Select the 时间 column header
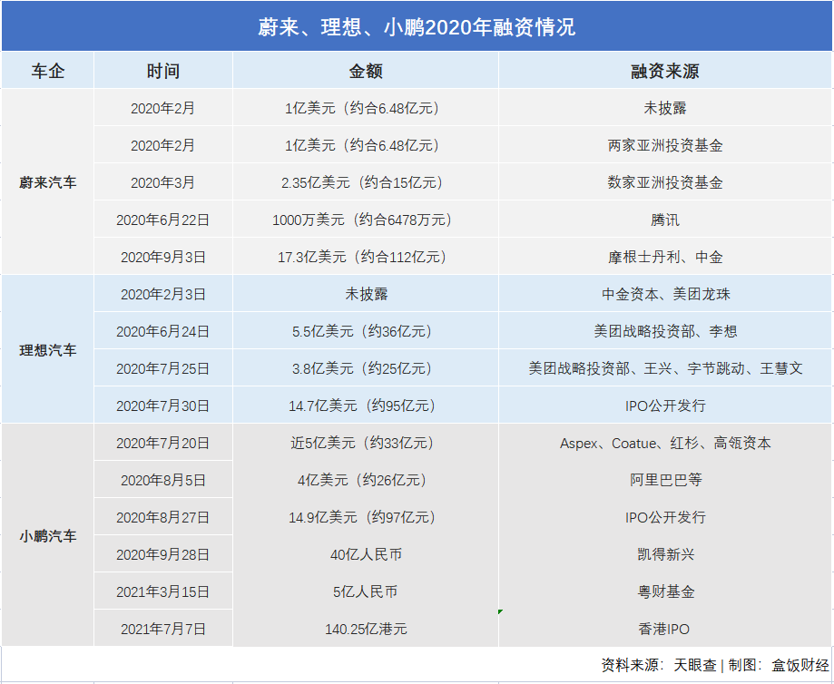 tap(163, 70)
